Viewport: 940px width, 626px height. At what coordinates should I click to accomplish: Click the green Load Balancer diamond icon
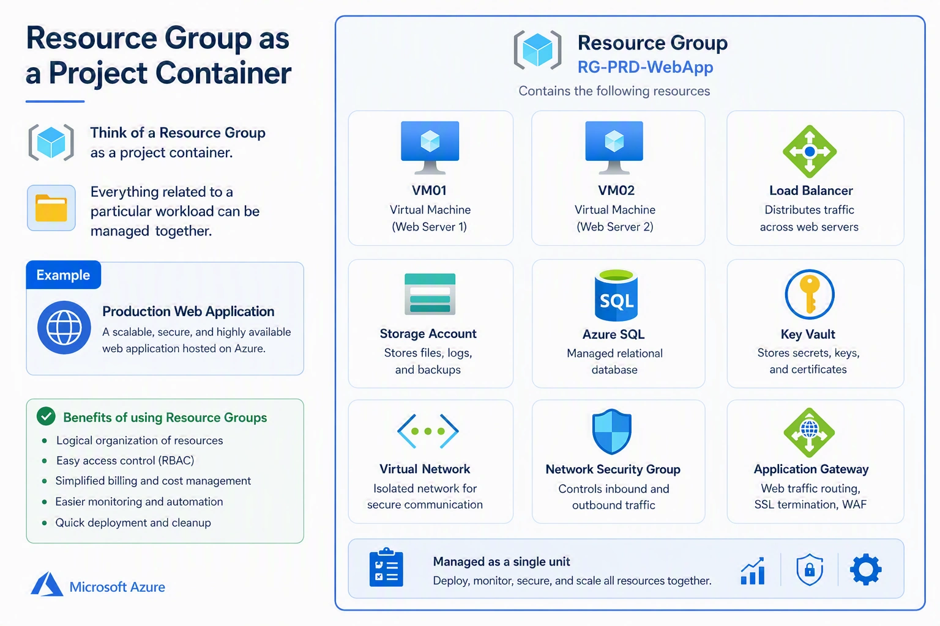click(810, 152)
